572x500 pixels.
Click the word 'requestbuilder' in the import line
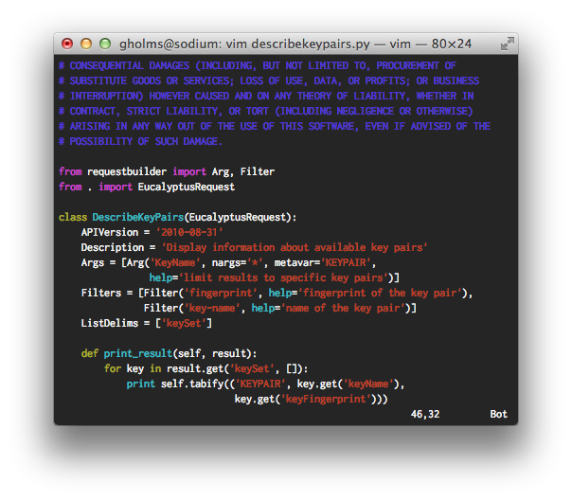coord(127,171)
